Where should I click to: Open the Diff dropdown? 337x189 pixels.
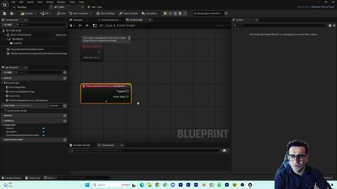(46, 14)
